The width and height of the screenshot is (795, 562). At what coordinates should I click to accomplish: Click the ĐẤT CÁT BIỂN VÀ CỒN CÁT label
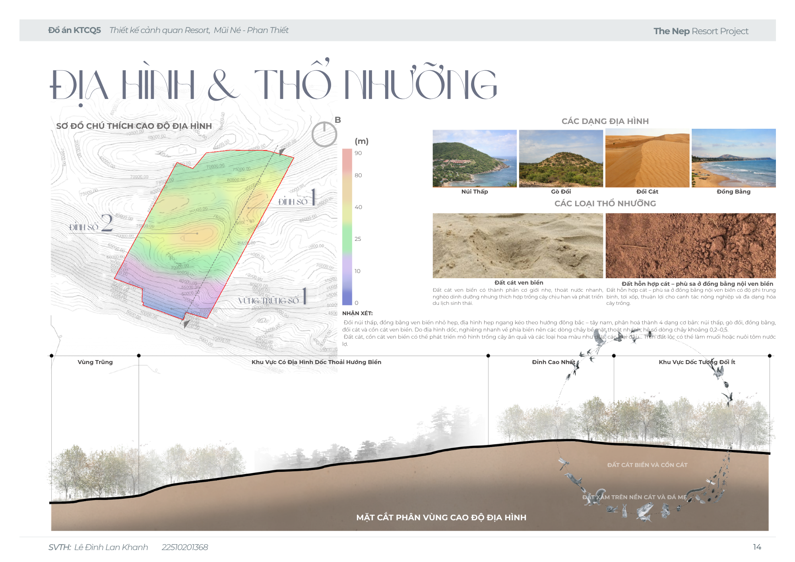(x=647, y=465)
